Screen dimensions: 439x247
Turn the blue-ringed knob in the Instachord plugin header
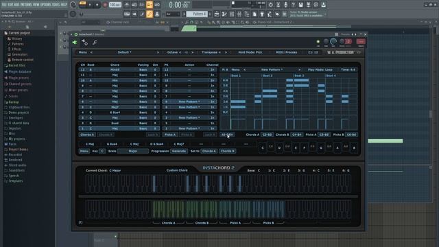(x=333, y=42)
